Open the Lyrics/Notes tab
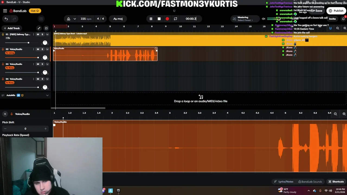347x195 pixels. [284, 182]
